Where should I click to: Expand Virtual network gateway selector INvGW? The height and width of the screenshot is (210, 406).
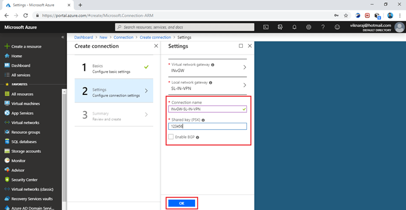[x=207, y=67]
